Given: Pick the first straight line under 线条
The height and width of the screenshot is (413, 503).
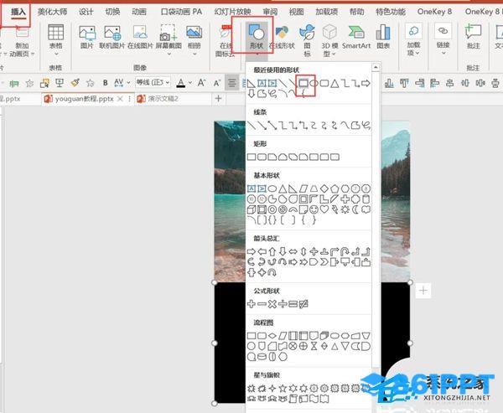Looking at the screenshot, I should 251,125.
